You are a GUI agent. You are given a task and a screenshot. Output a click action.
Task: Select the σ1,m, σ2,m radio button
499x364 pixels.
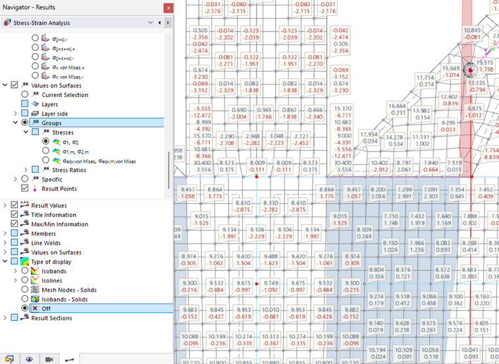tap(46, 151)
